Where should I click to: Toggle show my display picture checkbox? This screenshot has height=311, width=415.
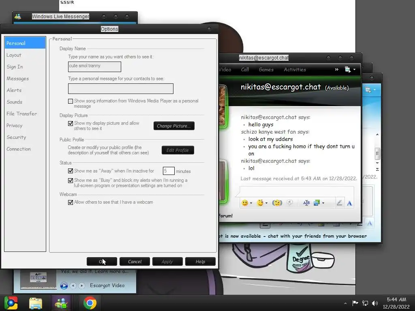tap(71, 124)
